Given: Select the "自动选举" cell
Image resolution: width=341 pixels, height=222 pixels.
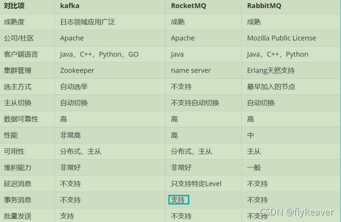Looking at the screenshot, I should [74, 87].
